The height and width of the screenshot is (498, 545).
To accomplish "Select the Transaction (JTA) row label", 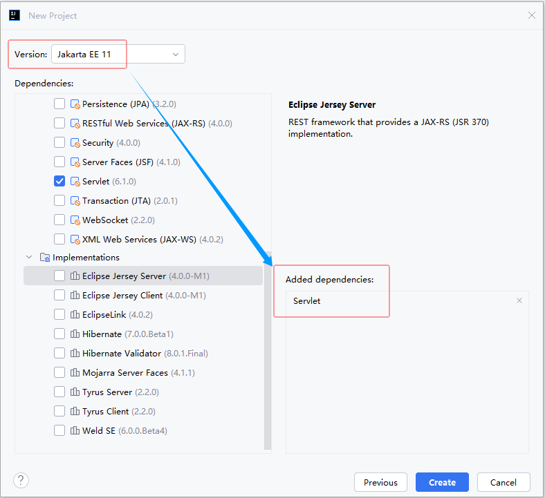I will pyautogui.click(x=116, y=201).
